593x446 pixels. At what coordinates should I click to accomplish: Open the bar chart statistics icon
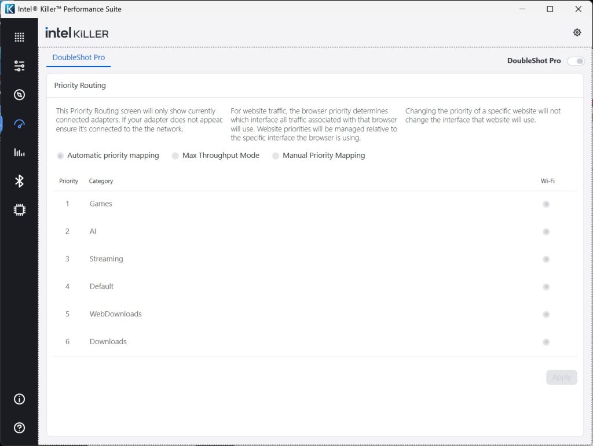(x=19, y=152)
